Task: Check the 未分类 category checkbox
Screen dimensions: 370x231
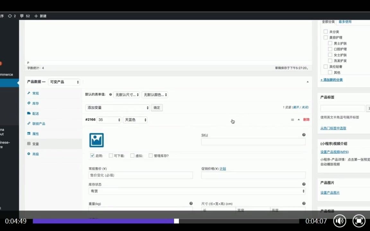Action: click(x=326, y=31)
